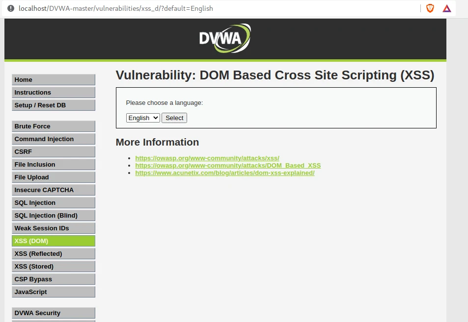This screenshot has width=468, height=322.
Task: Open the OWASP DOM_Based_XSS link
Action: pyautogui.click(x=228, y=166)
